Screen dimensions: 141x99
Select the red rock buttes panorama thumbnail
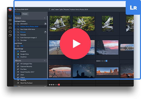click(107, 71)
